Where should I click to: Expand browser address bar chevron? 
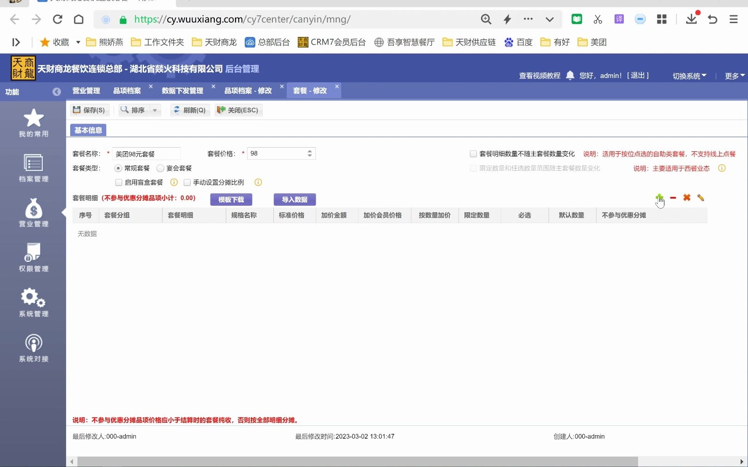549,19
